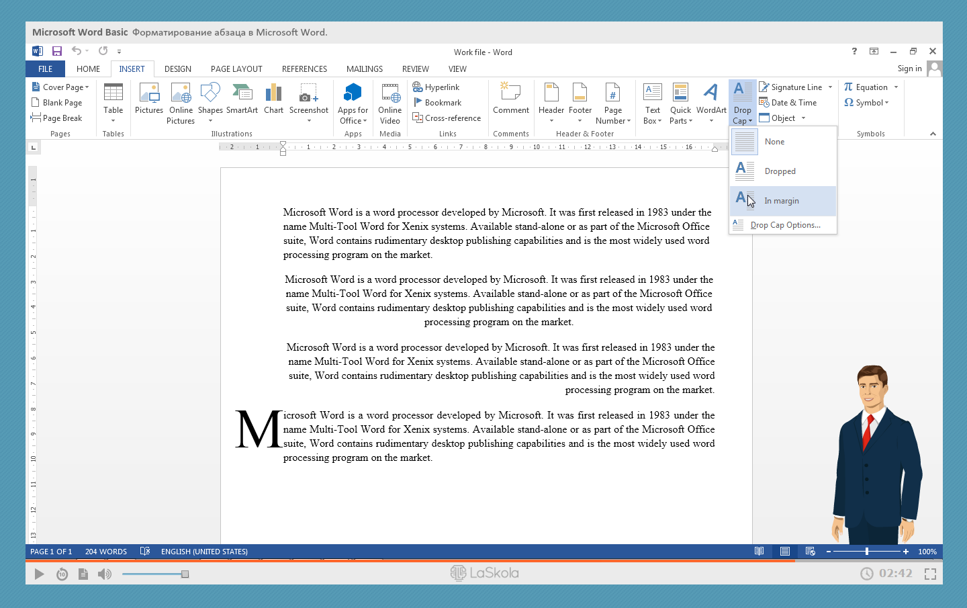This screenshot has width=967, height=608.
Task: Insert a SmartArt graphic
Action: [x=242, y=99]
